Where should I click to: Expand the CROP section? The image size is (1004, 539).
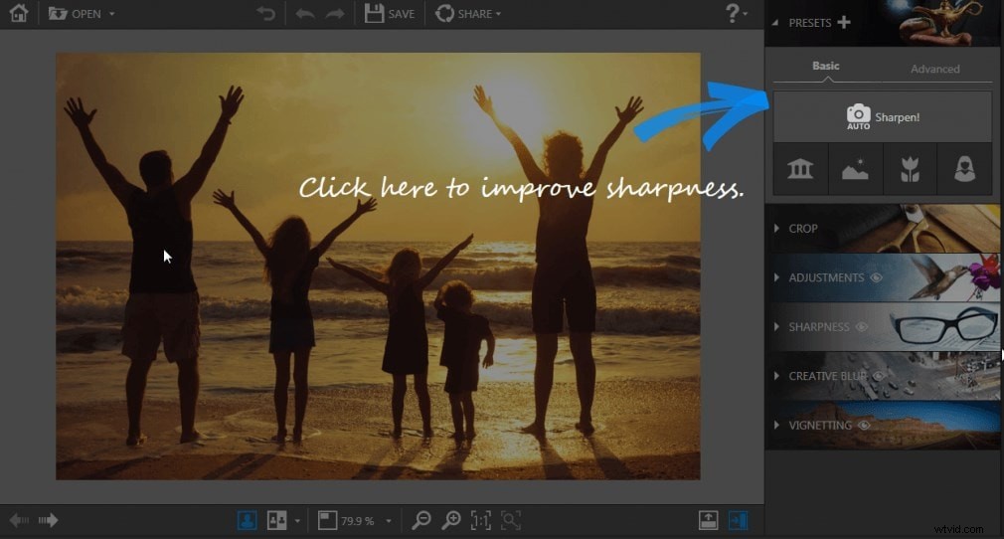point(883,229)
